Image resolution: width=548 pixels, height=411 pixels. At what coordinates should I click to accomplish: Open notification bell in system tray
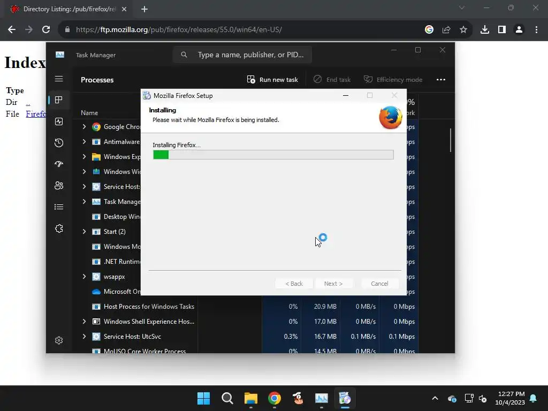point(534,398)
